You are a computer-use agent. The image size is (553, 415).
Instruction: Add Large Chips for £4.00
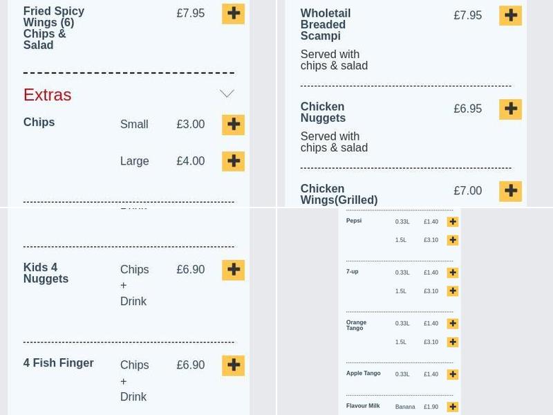pyautogui.click(x=233, y=161)
